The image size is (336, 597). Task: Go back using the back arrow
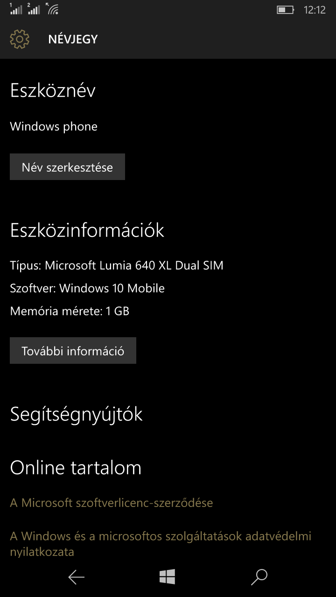(76, 577)
